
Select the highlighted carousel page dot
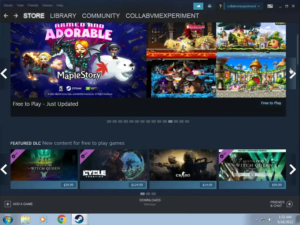(x=170, y=122)
